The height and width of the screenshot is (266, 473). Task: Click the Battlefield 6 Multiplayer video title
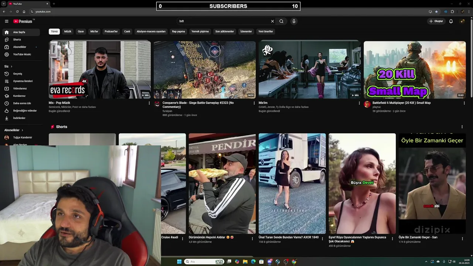point(401,103)
